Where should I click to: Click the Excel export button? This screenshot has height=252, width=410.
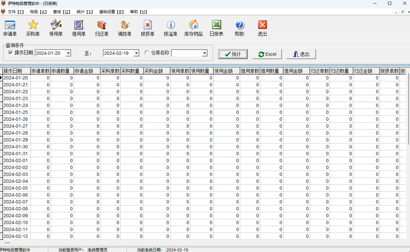click(267, 54)
